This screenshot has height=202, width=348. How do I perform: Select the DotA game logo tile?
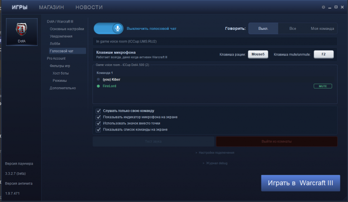pos(22,32)
